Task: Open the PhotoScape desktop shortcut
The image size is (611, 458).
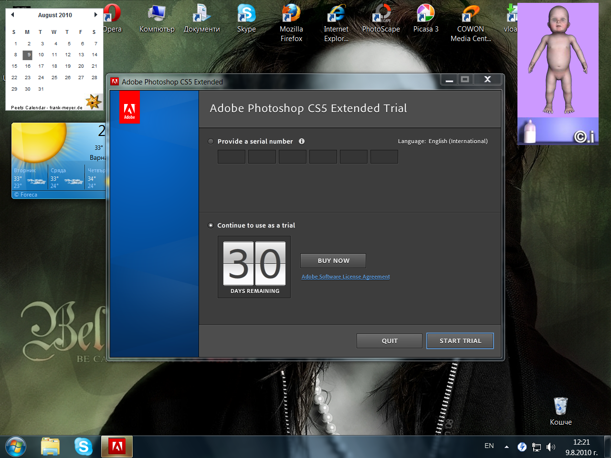Action: [381, 19]
